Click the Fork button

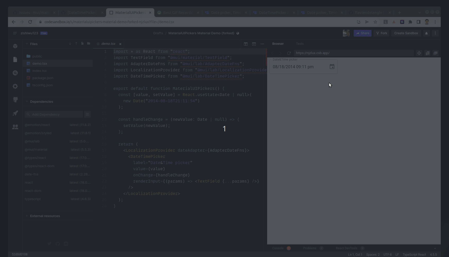coord(381,33)
